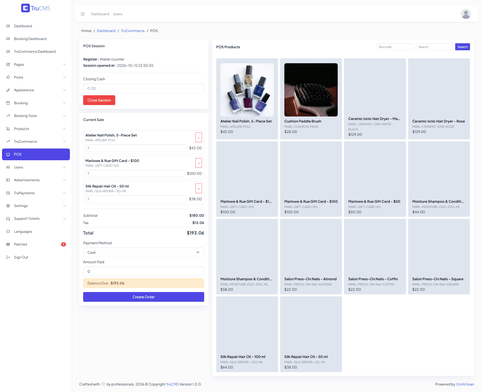Follow the TruCommerce breadcrumb link
The width and height of the screenshot is (481, 392).
pyautogui.click(x=133, y=31)
